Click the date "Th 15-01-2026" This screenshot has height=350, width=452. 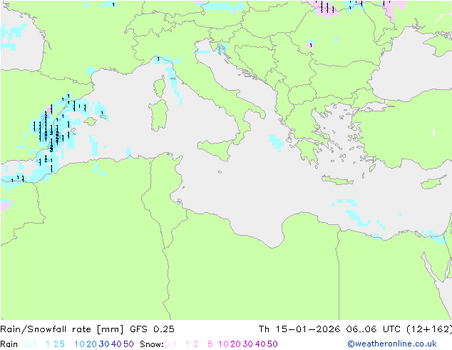click(299, 329)
